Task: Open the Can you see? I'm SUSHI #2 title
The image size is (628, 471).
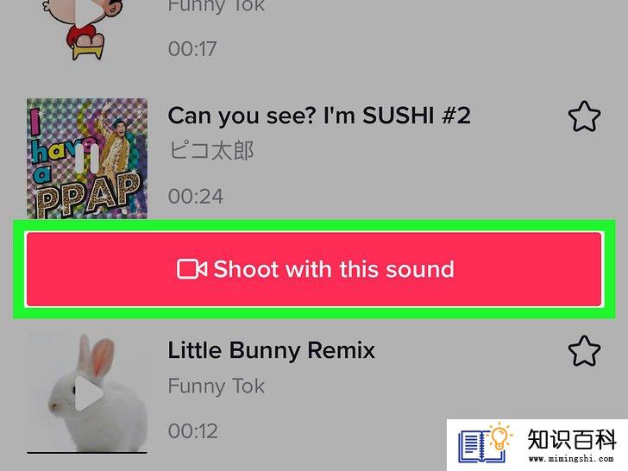Action: point(319,116)
